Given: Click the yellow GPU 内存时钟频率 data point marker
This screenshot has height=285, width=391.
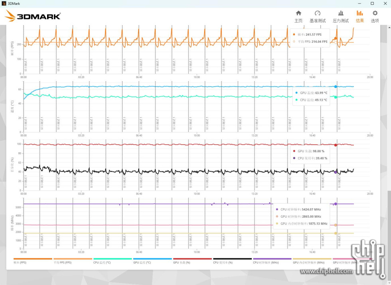Looking at the screenshot, I should coord(336,233).
